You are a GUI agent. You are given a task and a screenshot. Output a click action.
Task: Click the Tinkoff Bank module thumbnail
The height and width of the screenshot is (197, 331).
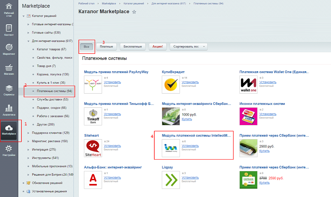point(93,116)
